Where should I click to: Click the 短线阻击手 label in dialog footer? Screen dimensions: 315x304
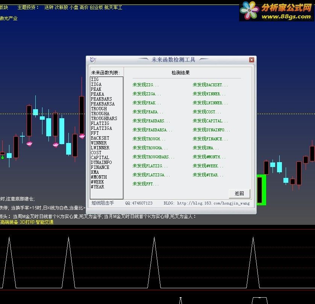click(x=103, y=203)
